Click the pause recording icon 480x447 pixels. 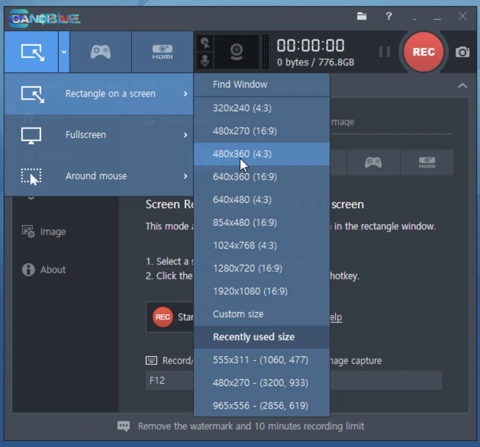click(384, 52)
